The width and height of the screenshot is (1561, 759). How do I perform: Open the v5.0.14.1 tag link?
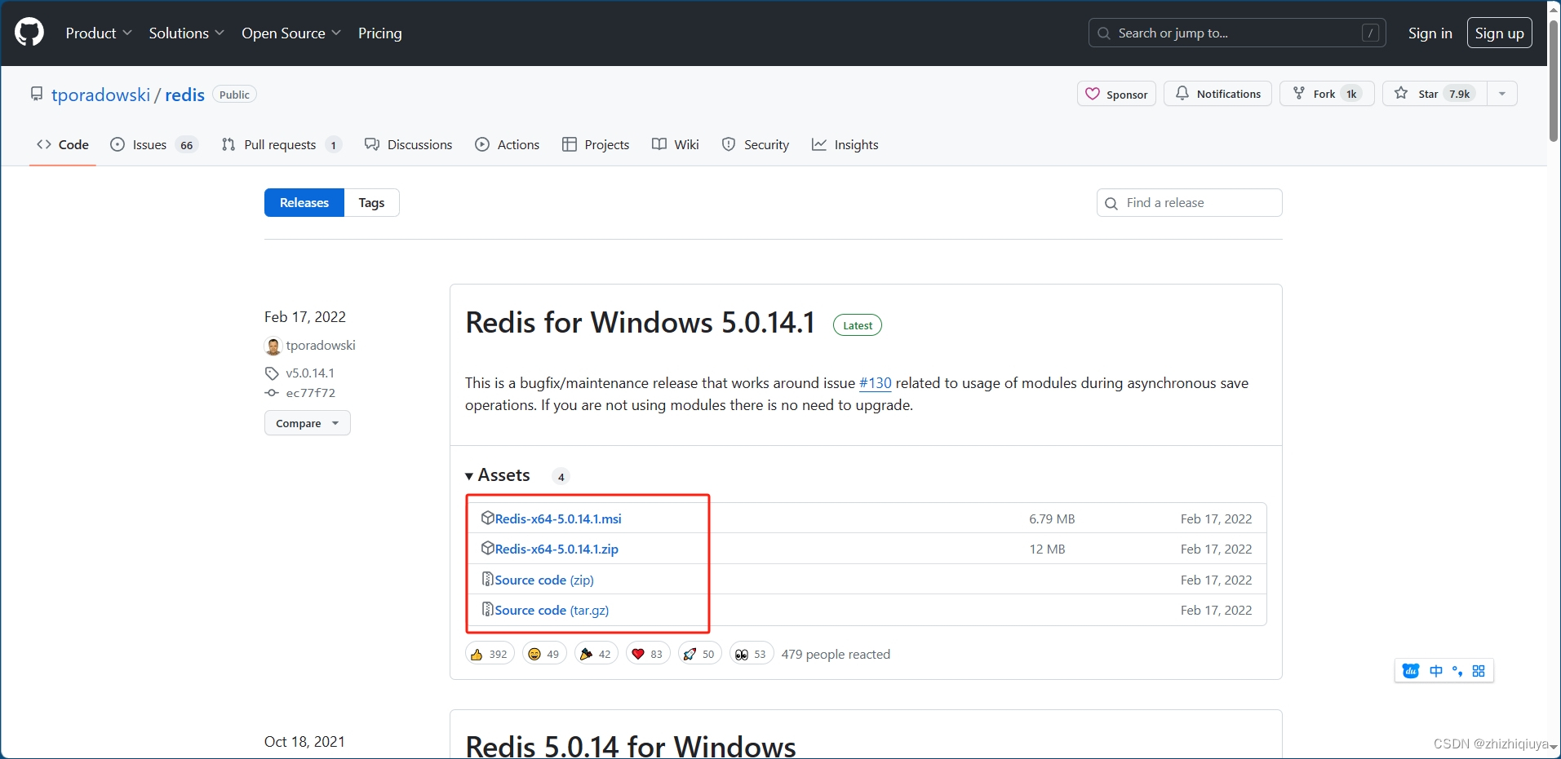(310, 373)
